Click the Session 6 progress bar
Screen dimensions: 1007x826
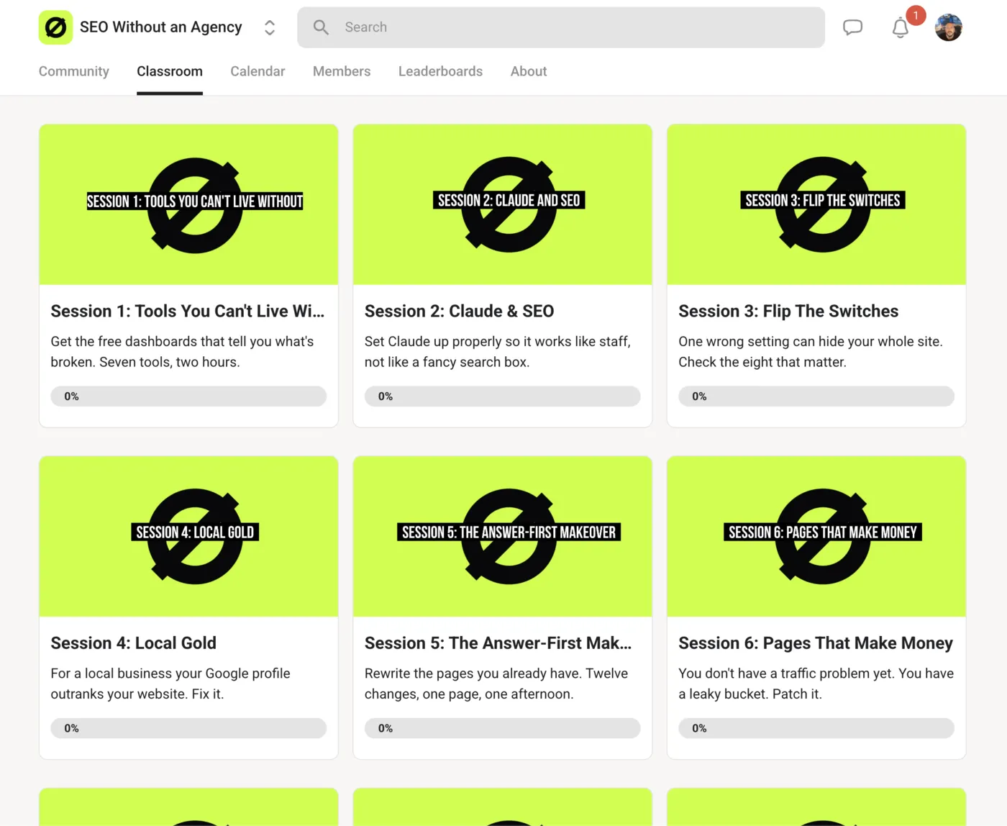tap(816, 728)
